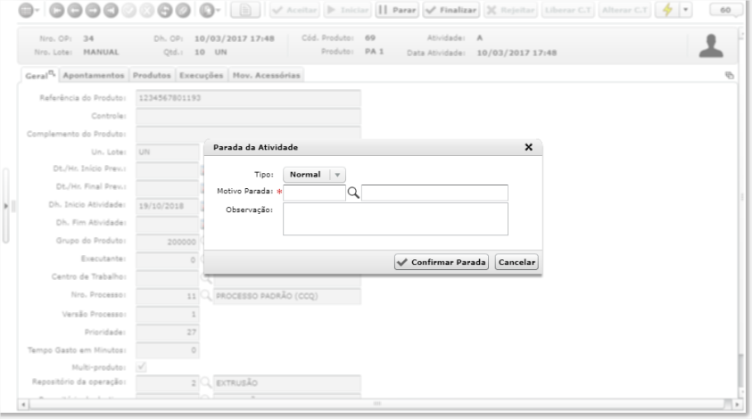Expand the arrow next to lightning bolt
Screen dimensions: 752x419
pyautogui.click(x=685, y=10)
